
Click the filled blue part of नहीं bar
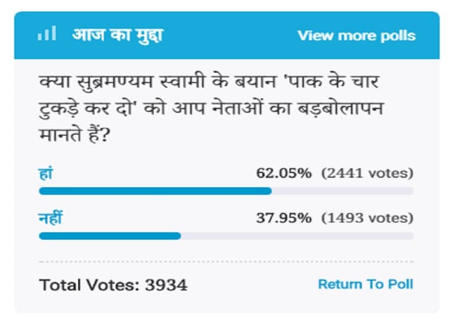(x=109, y=235)
